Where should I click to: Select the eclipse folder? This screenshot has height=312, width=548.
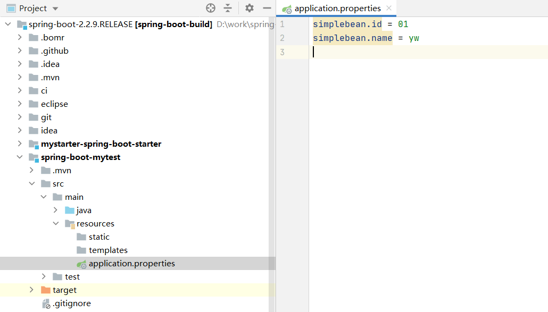click(54, 104)
